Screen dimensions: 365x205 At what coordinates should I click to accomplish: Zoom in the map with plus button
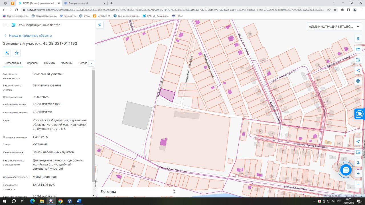(x=358, y=173)
